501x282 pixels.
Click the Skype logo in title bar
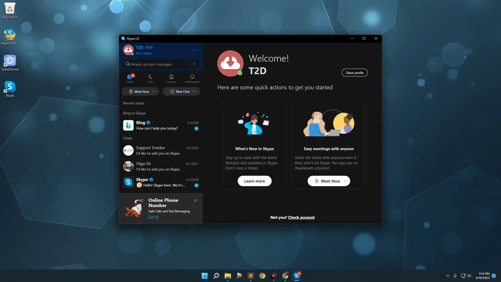123,38
